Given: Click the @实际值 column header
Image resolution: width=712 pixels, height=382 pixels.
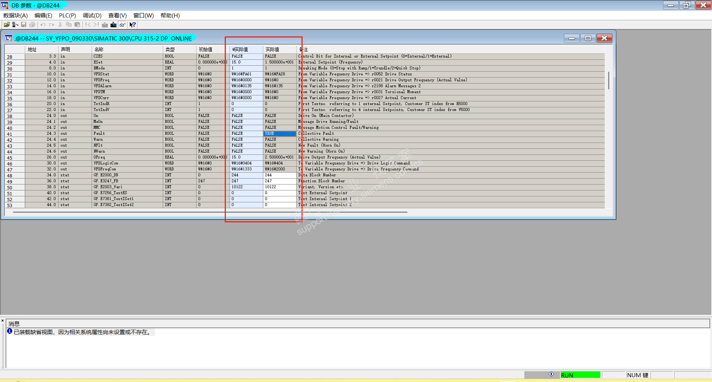Looking at the screenshot, I should (246, 49).
